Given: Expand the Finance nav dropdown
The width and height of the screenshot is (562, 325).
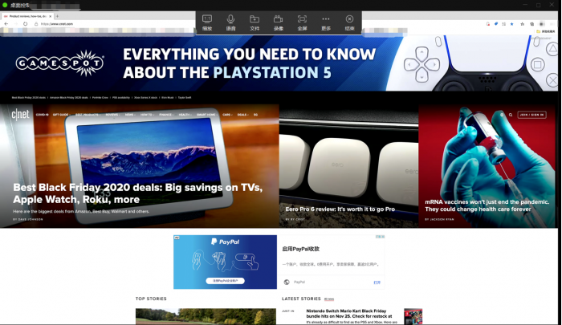Looking at the screenshot, I should (x=166, y=115).
